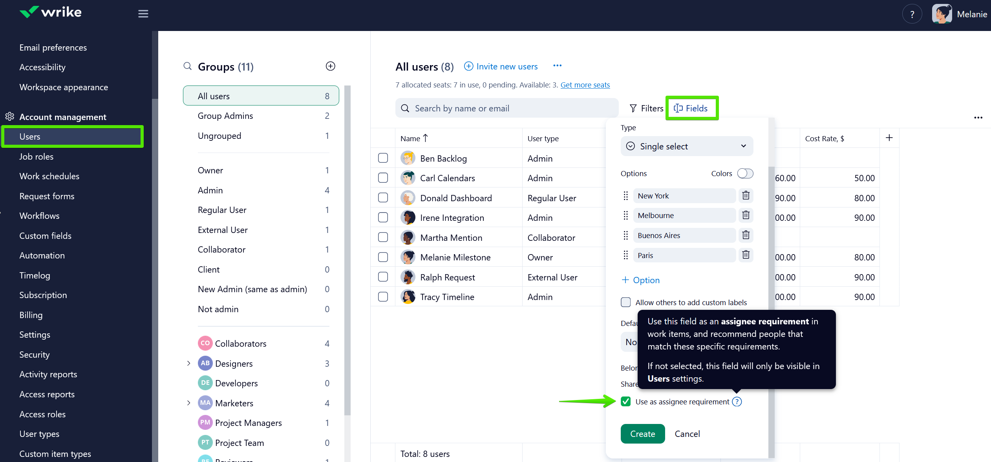Image resolution: width=991 pixels, height=462 pixels.
Task: Check Allow others to add custom labels
Action: 626,302
